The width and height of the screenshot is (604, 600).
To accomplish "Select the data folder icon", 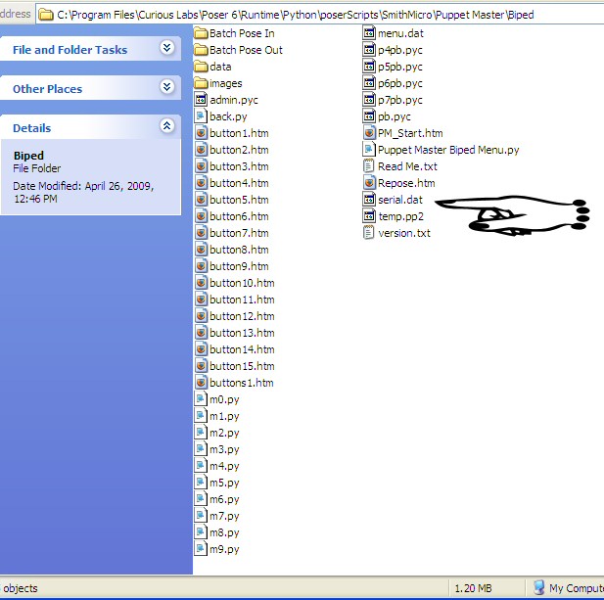I will point(201,67).
